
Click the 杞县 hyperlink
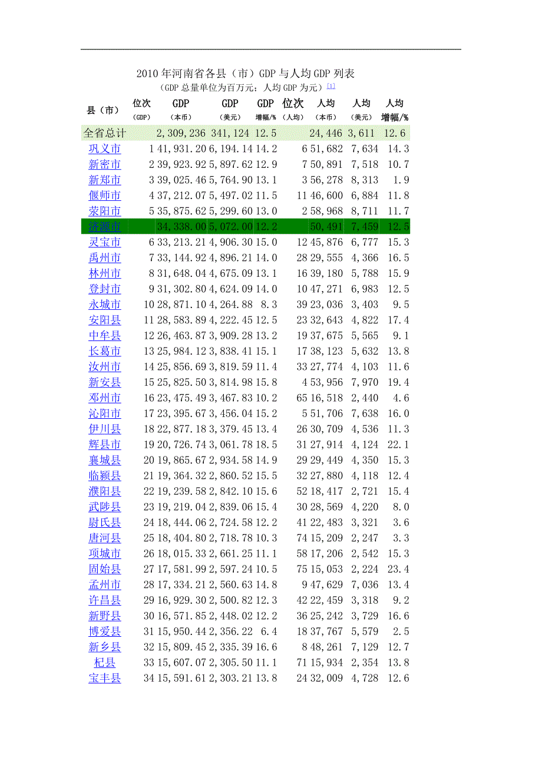pyautogui.click(x=104, y=663)
